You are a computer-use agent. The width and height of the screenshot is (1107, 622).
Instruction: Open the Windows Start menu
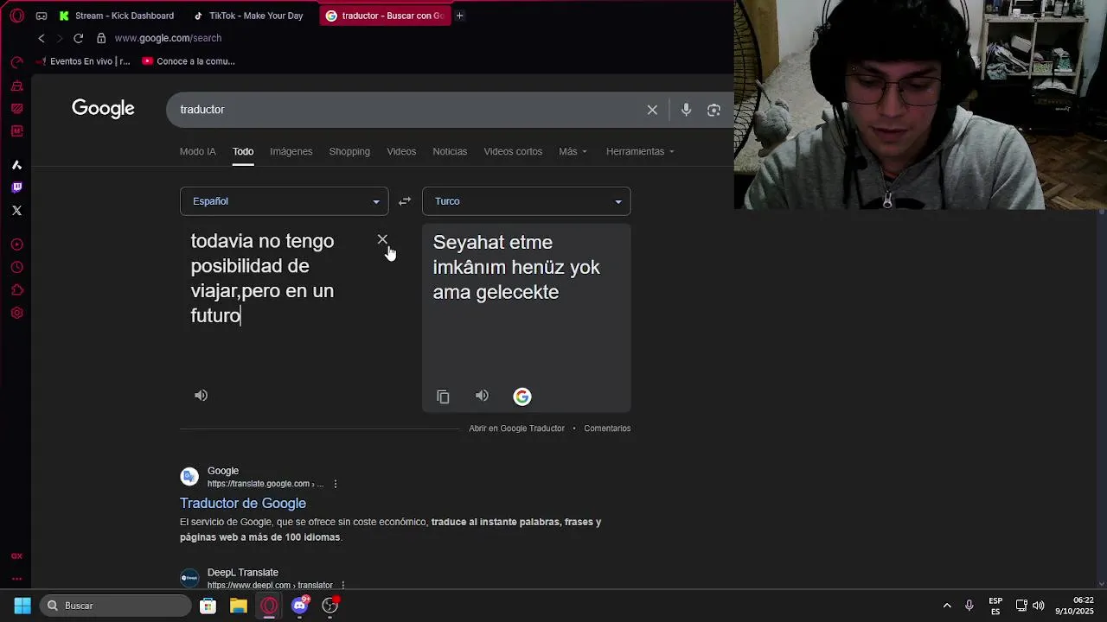pyautogui.click(x=22, y=606)
